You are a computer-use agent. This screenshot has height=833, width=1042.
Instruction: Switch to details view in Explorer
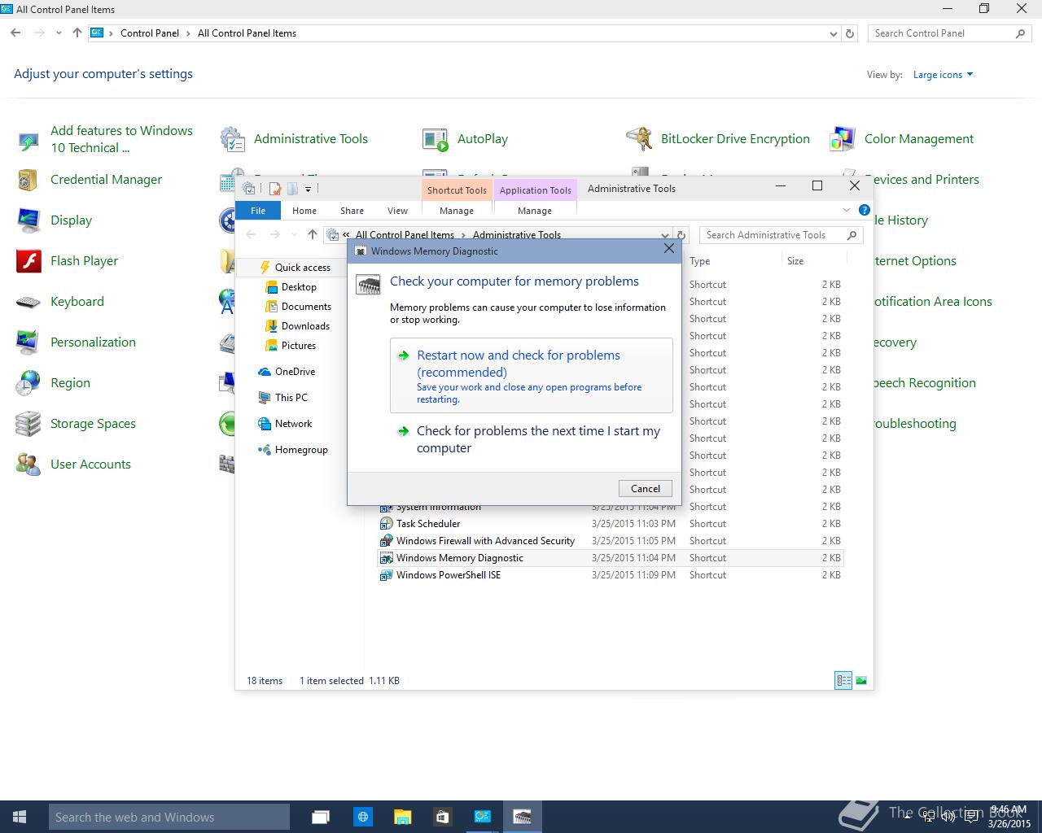(843, 681)
